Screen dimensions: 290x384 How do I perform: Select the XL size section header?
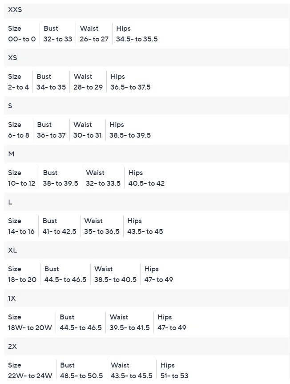12,250
